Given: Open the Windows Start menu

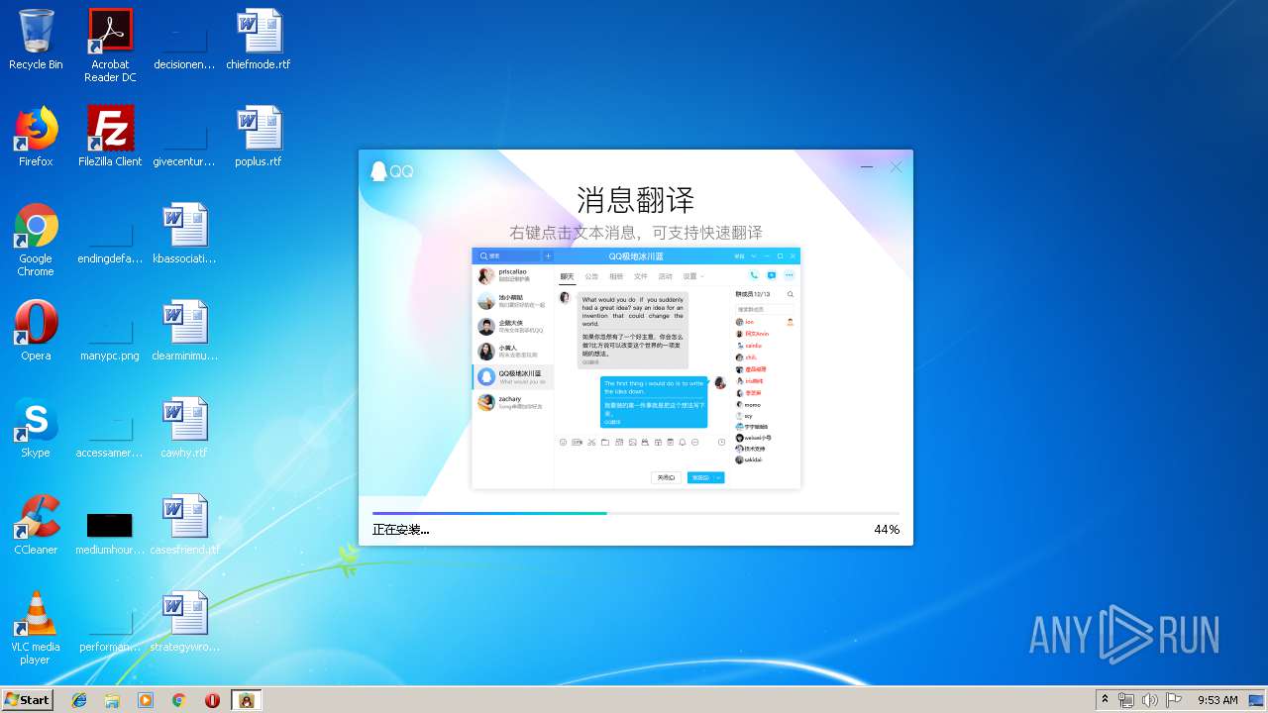Looking at the screenshot, I should [x=28, y=699].
